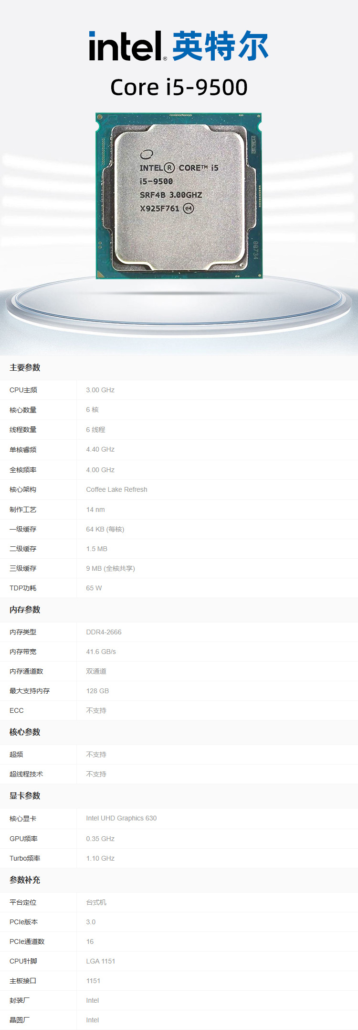The height and width of the screenshot is (1030, 358).
Task: Select the 1.5 MB value
Action: coord(96,549)
